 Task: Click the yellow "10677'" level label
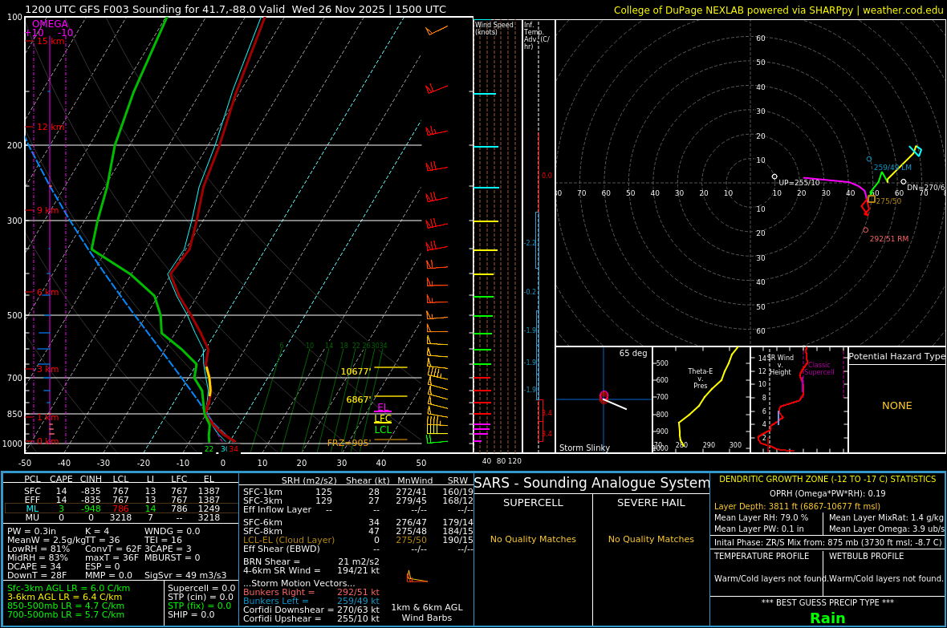pyautogui.click(x=356, y=371)
